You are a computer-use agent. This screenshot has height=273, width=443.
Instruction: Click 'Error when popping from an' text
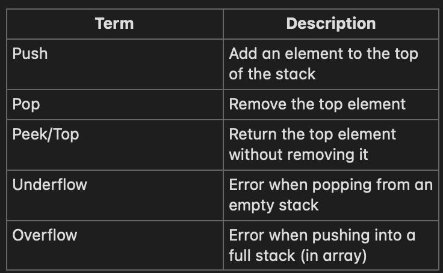(x=331, y=185)
